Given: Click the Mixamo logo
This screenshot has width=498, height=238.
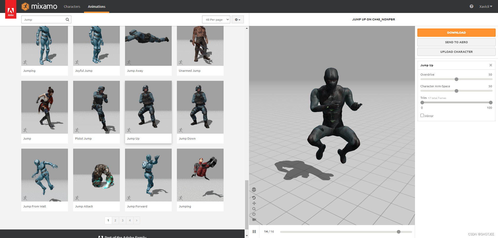Looking at the screenshot, I should pyautogui.click(x=39, y=6).
